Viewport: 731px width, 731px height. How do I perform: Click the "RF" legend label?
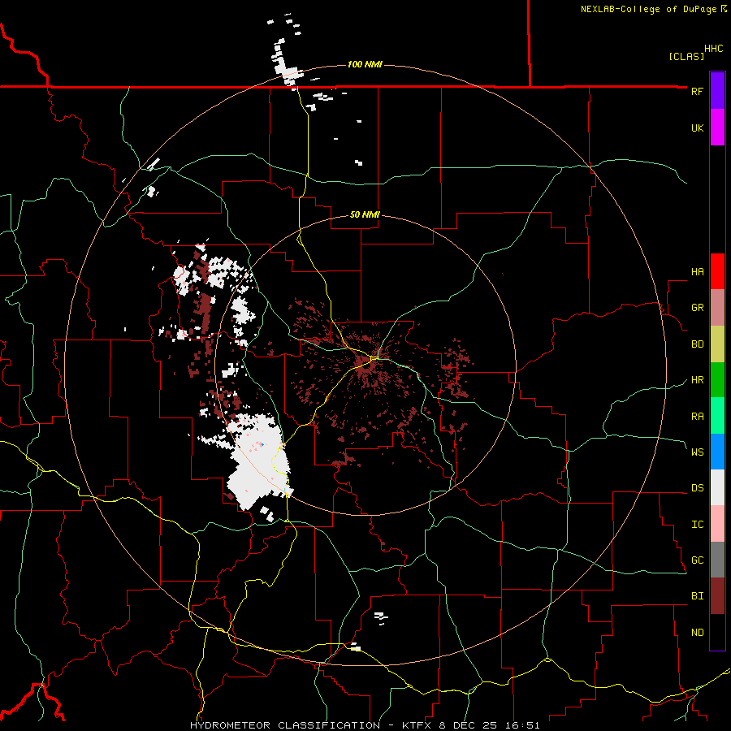click(x=697, y=91)
